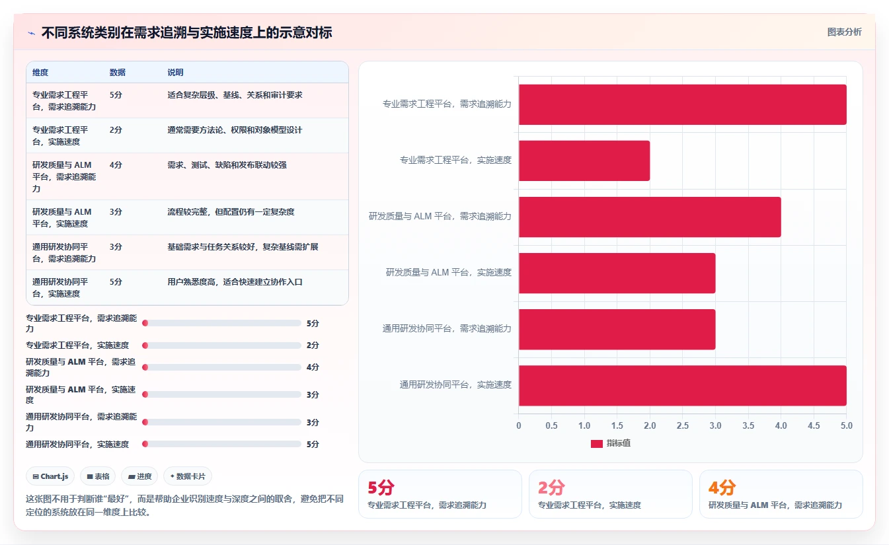Click the 图表分析 label in the header
The image size is (889, 545).
pyautogui.click(x=844, y=32)
